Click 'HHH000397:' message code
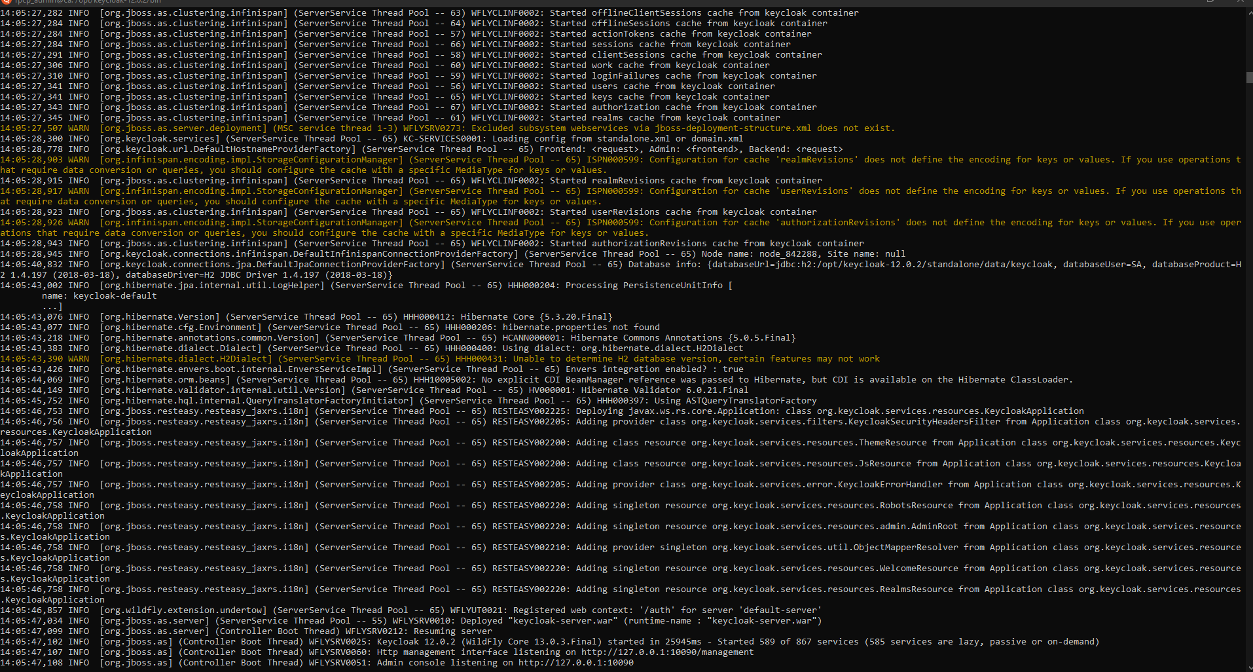This screenshot has height=672, width=1253. (623, 400)
